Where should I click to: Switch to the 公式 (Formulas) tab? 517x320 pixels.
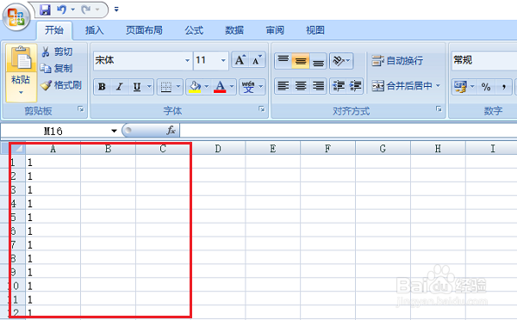tap(194, 30)
